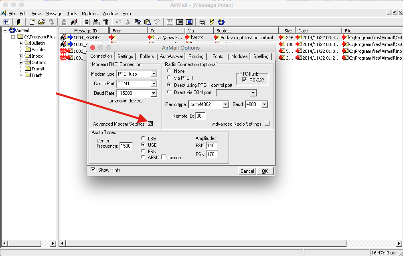Expand the Inbox folder tree node
This screenshot has height=256, width=403.
click(20, 56)
